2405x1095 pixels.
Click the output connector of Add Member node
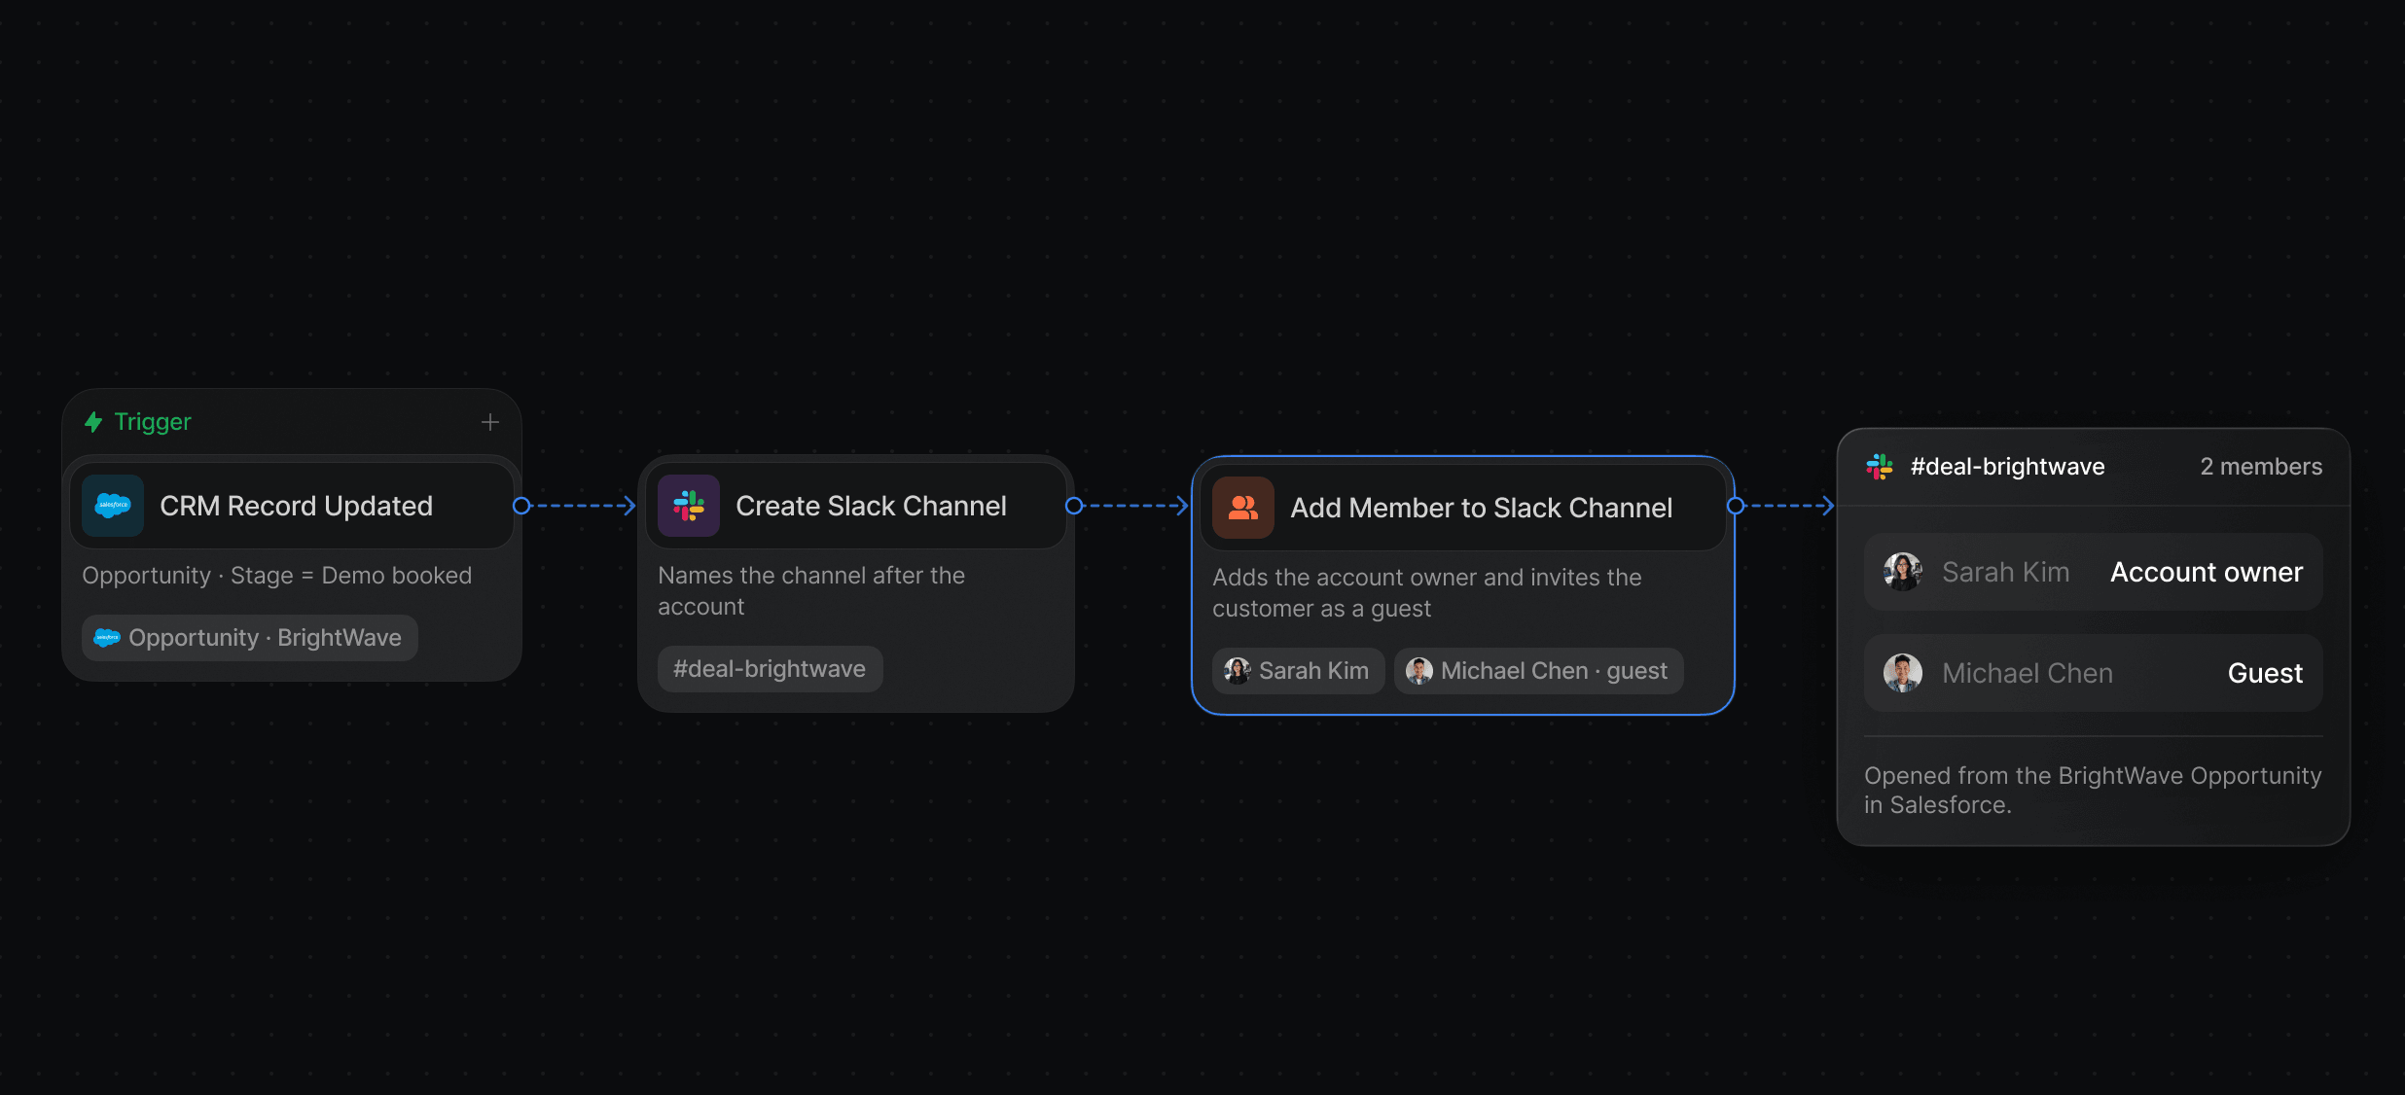1736,506
